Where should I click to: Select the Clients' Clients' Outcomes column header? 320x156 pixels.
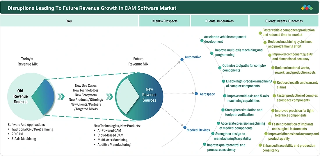(x=284, y=21)
